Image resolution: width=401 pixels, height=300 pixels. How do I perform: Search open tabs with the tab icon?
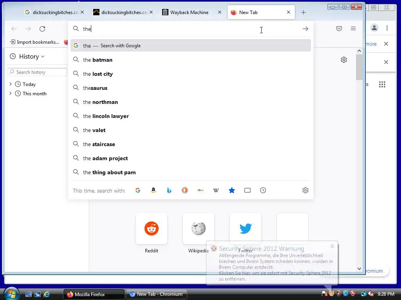pyautogui.click(x=247, y=190)
